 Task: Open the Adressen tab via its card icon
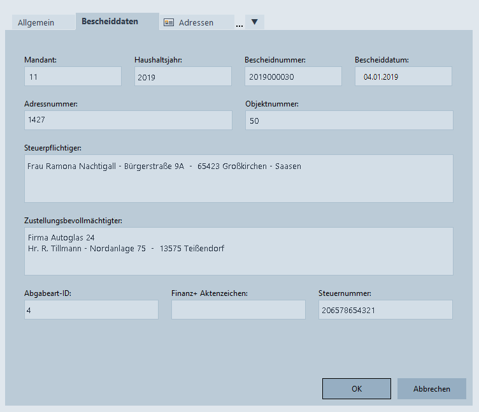click(x=169, y=22)
